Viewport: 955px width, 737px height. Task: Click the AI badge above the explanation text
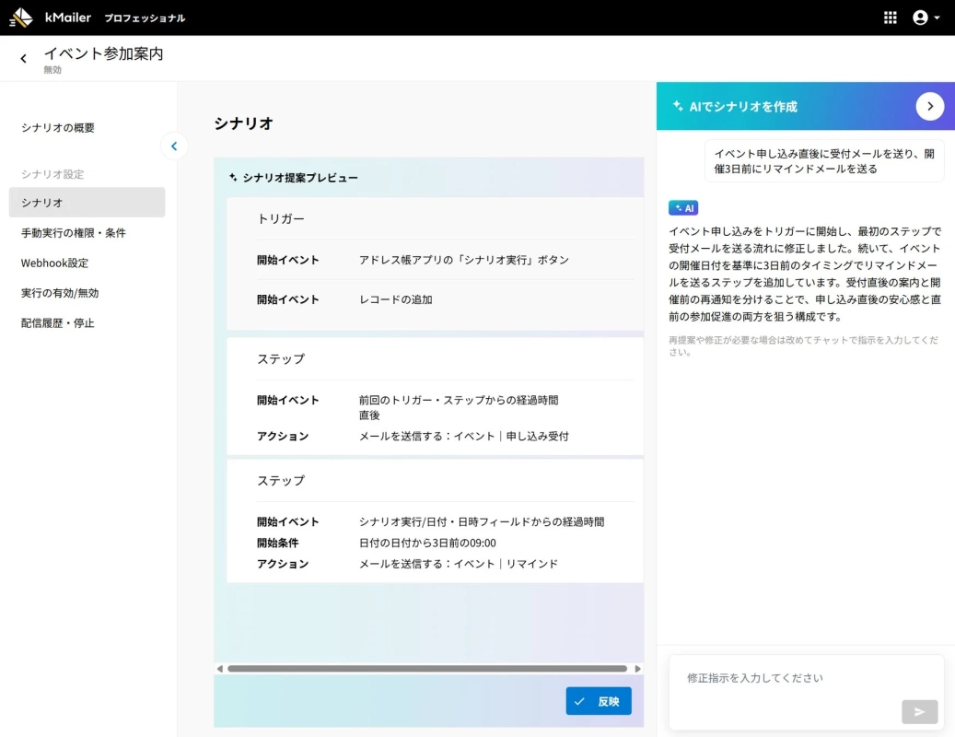(x=683, y=207)
